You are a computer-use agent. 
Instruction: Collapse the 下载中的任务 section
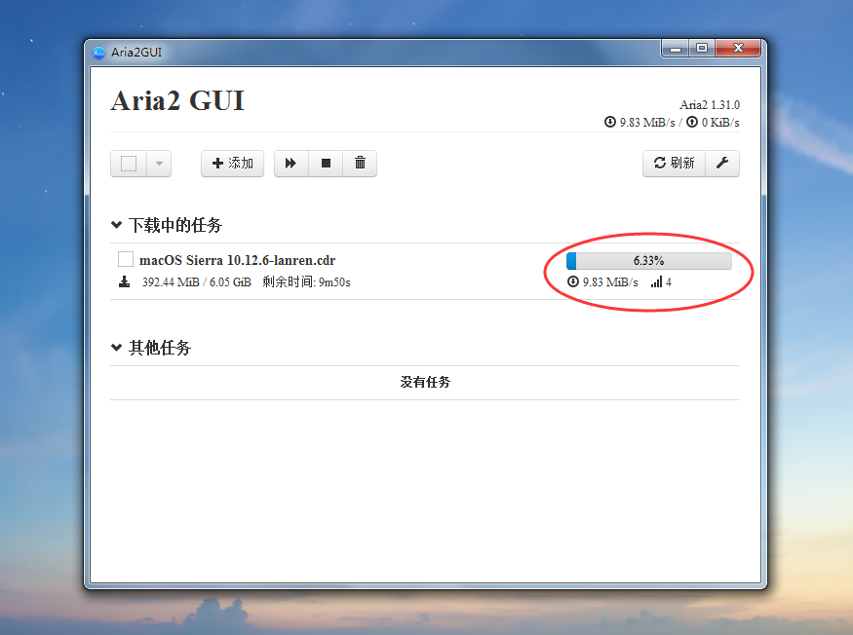tap(116, 225)
